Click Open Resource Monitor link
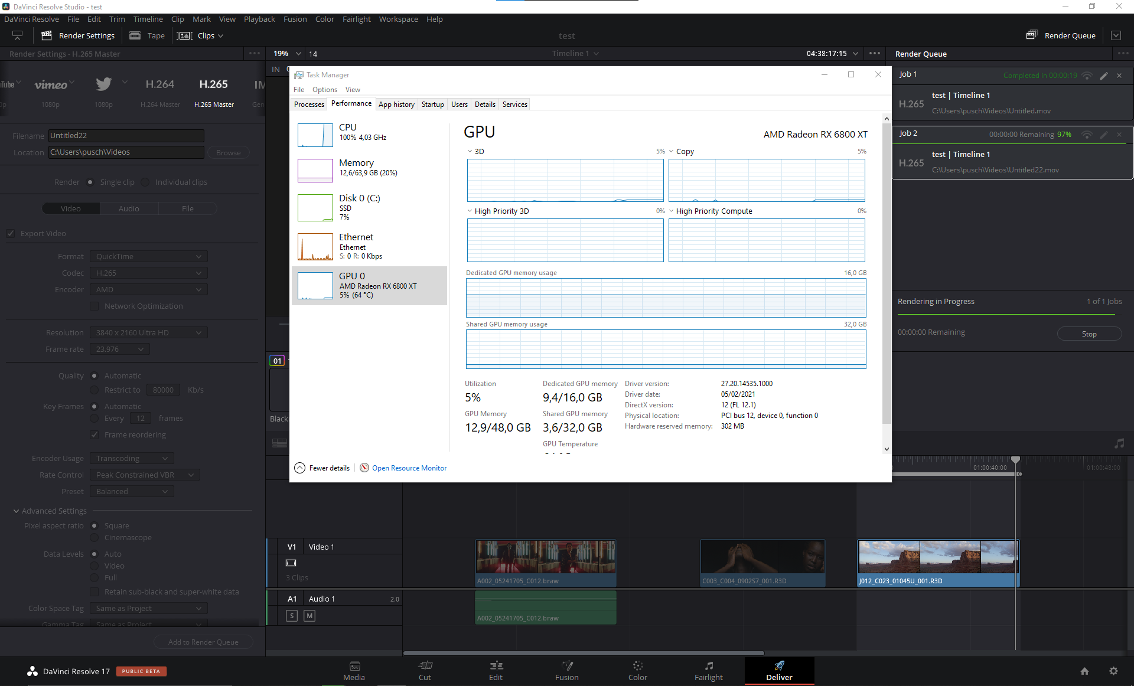Image resolution: width=1134 pixels, height=686 pixels. point(409,468)
